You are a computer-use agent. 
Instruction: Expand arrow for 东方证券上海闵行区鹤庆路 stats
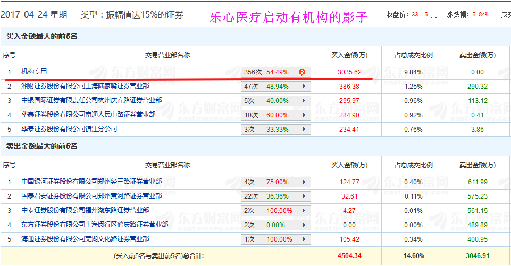304,225
